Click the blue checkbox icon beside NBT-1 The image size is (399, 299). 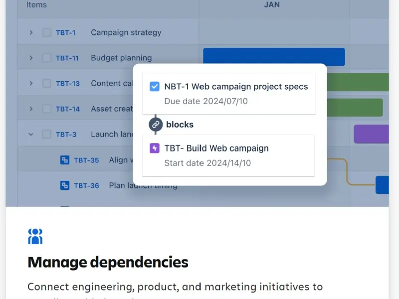pos(155,87)
